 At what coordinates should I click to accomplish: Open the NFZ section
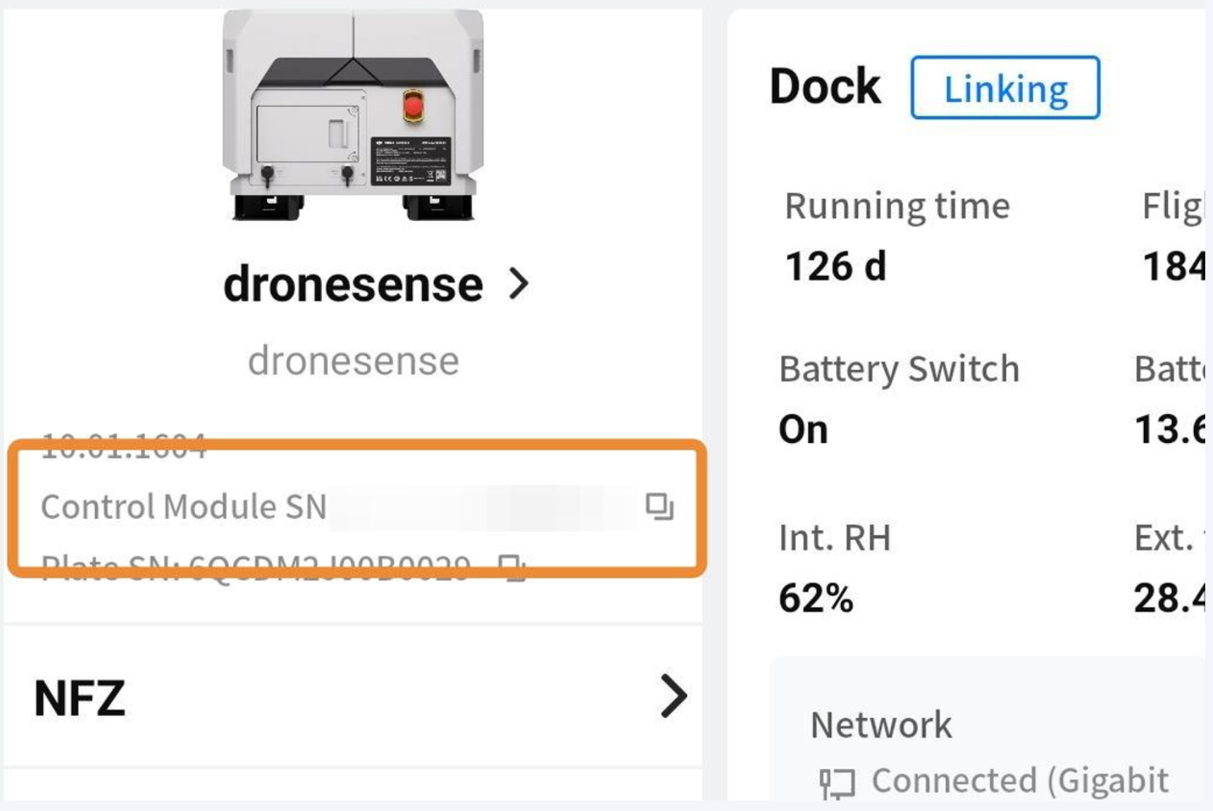pyautogui.click(x=353, y=696)
